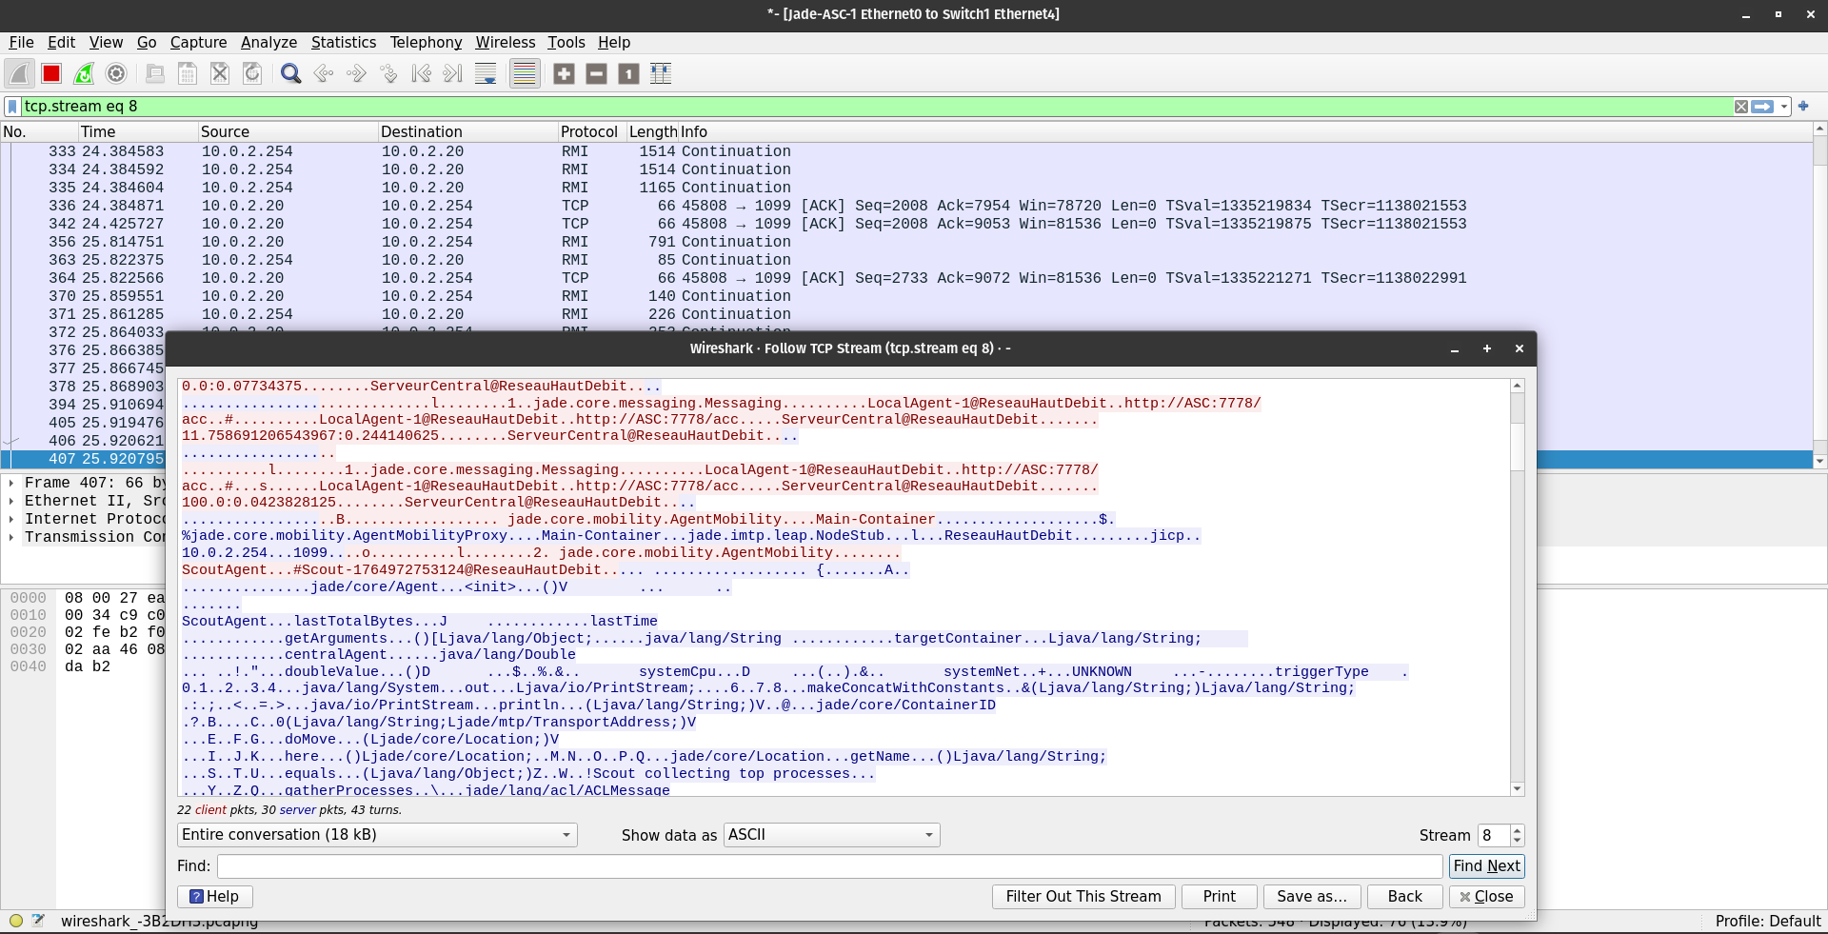The height and width of the screenshot is (934, 1828).
Task: Zoom in on packet text
Action: tap(564, 74)
